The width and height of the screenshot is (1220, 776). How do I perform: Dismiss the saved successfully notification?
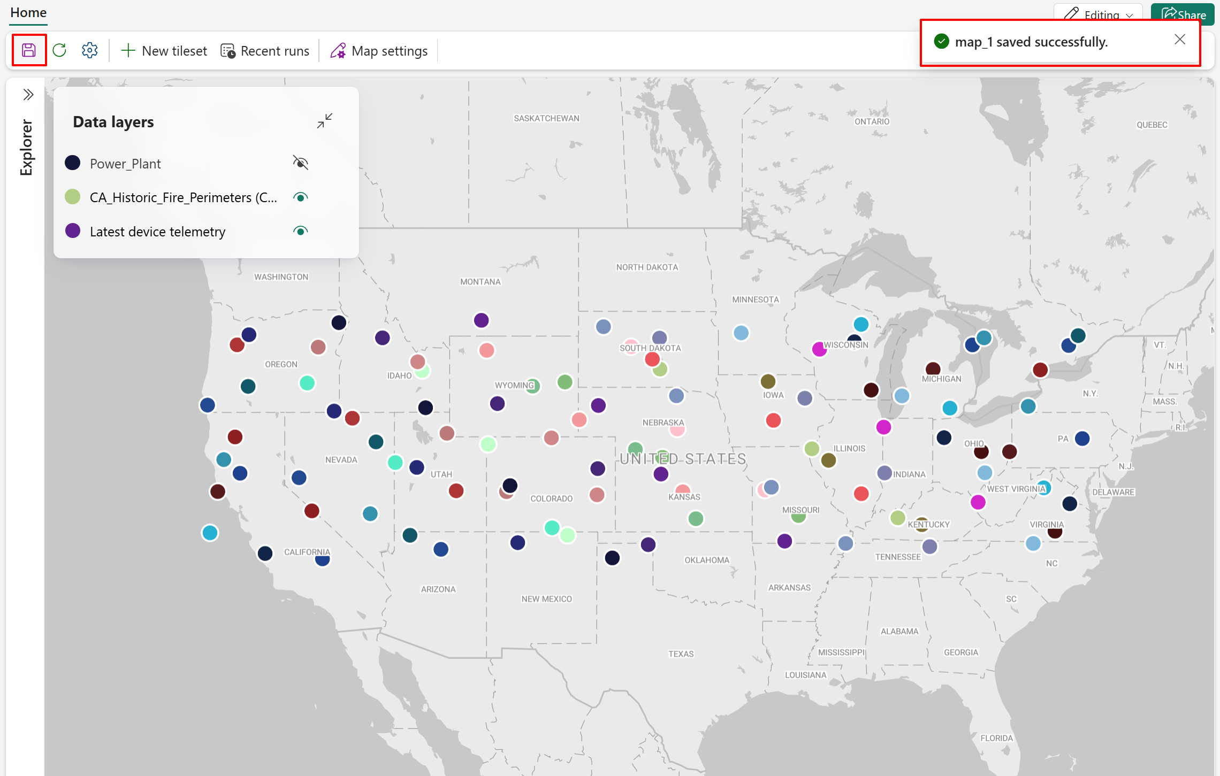tap(1179, 40)
